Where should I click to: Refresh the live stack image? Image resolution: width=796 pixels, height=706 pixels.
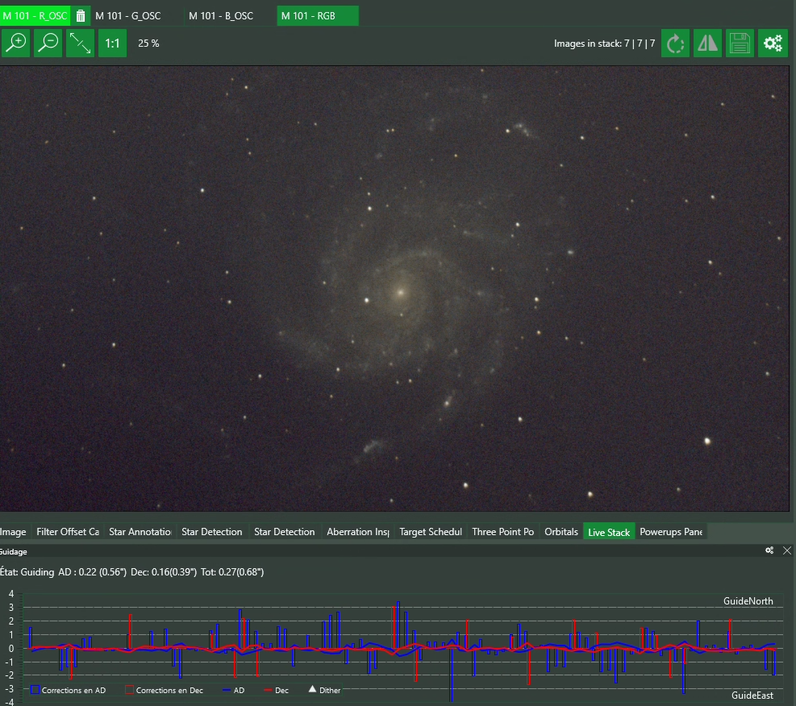point(675,44)
